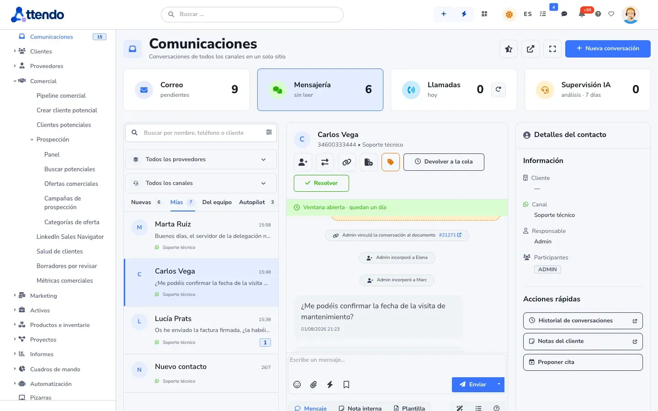The height and width of the screenshot is (411, 658).
Task: Mark page as favorite with star icon
Action: click(x=509, y=49)
